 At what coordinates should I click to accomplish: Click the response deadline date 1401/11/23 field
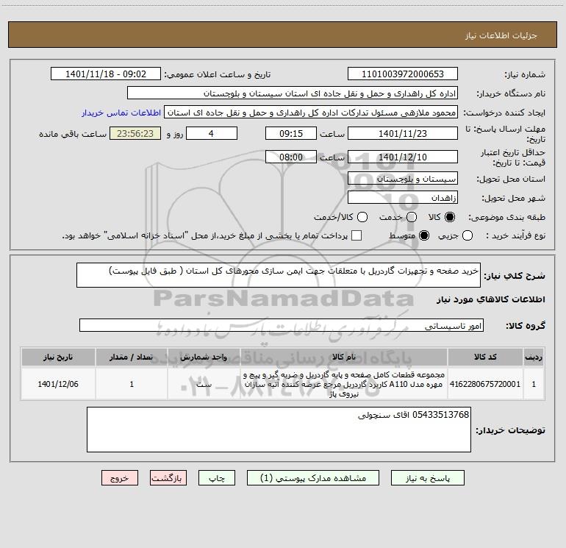pyautogui.click(x=403, y=133)
